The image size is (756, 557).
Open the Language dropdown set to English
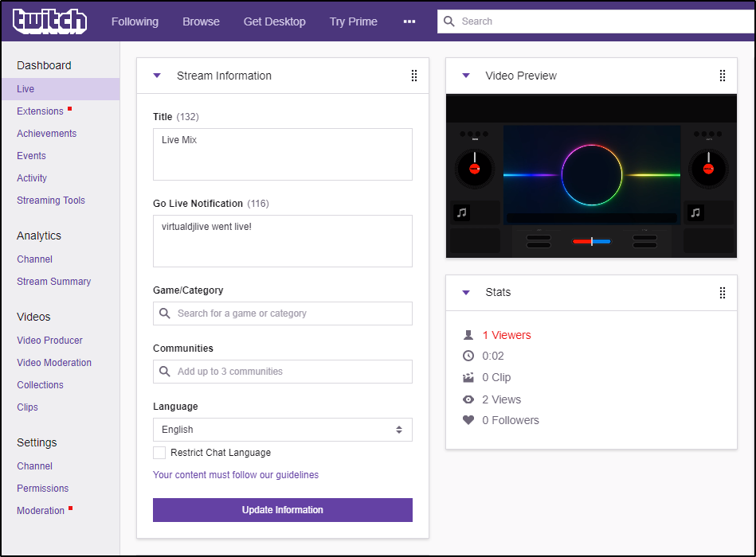[x=283, y=430]
